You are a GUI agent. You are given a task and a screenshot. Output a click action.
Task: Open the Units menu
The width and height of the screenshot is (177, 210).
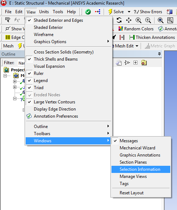(44, 12)
